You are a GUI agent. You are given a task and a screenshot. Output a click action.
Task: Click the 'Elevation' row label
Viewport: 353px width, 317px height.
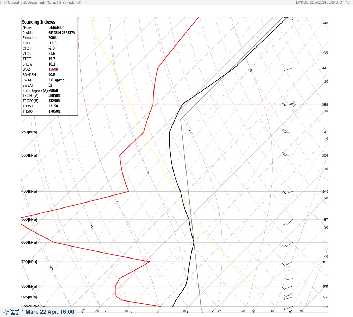tap(29, 38)
